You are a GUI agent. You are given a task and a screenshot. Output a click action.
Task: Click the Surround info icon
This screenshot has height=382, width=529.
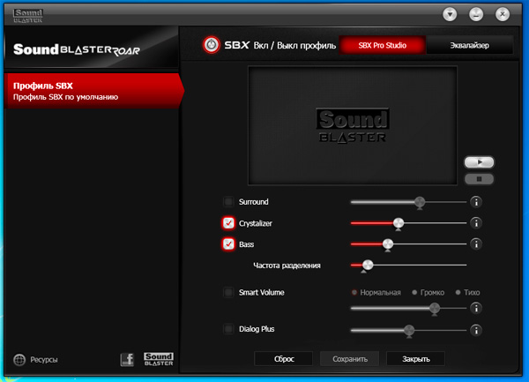click(x=476, y=202)
